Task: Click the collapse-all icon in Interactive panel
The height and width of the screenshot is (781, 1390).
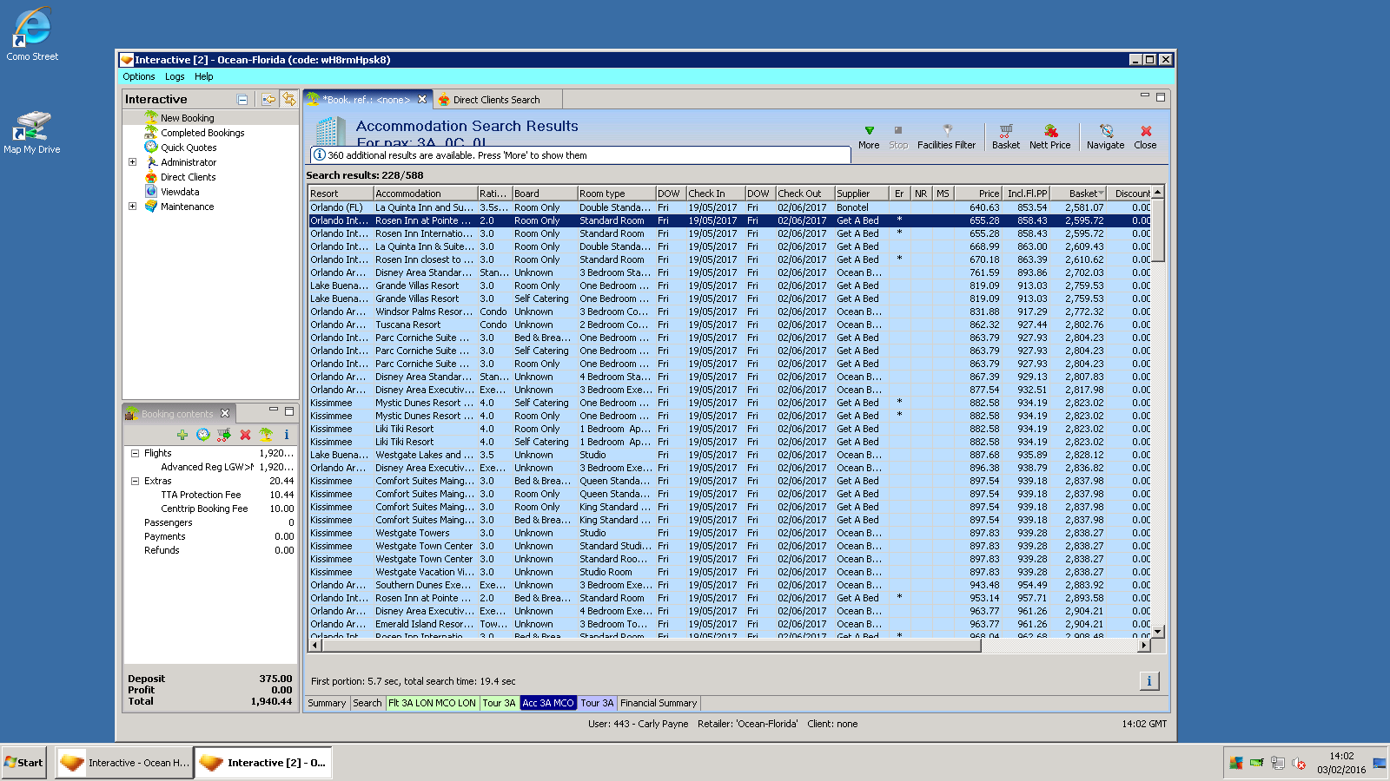Action: (242, 100)
